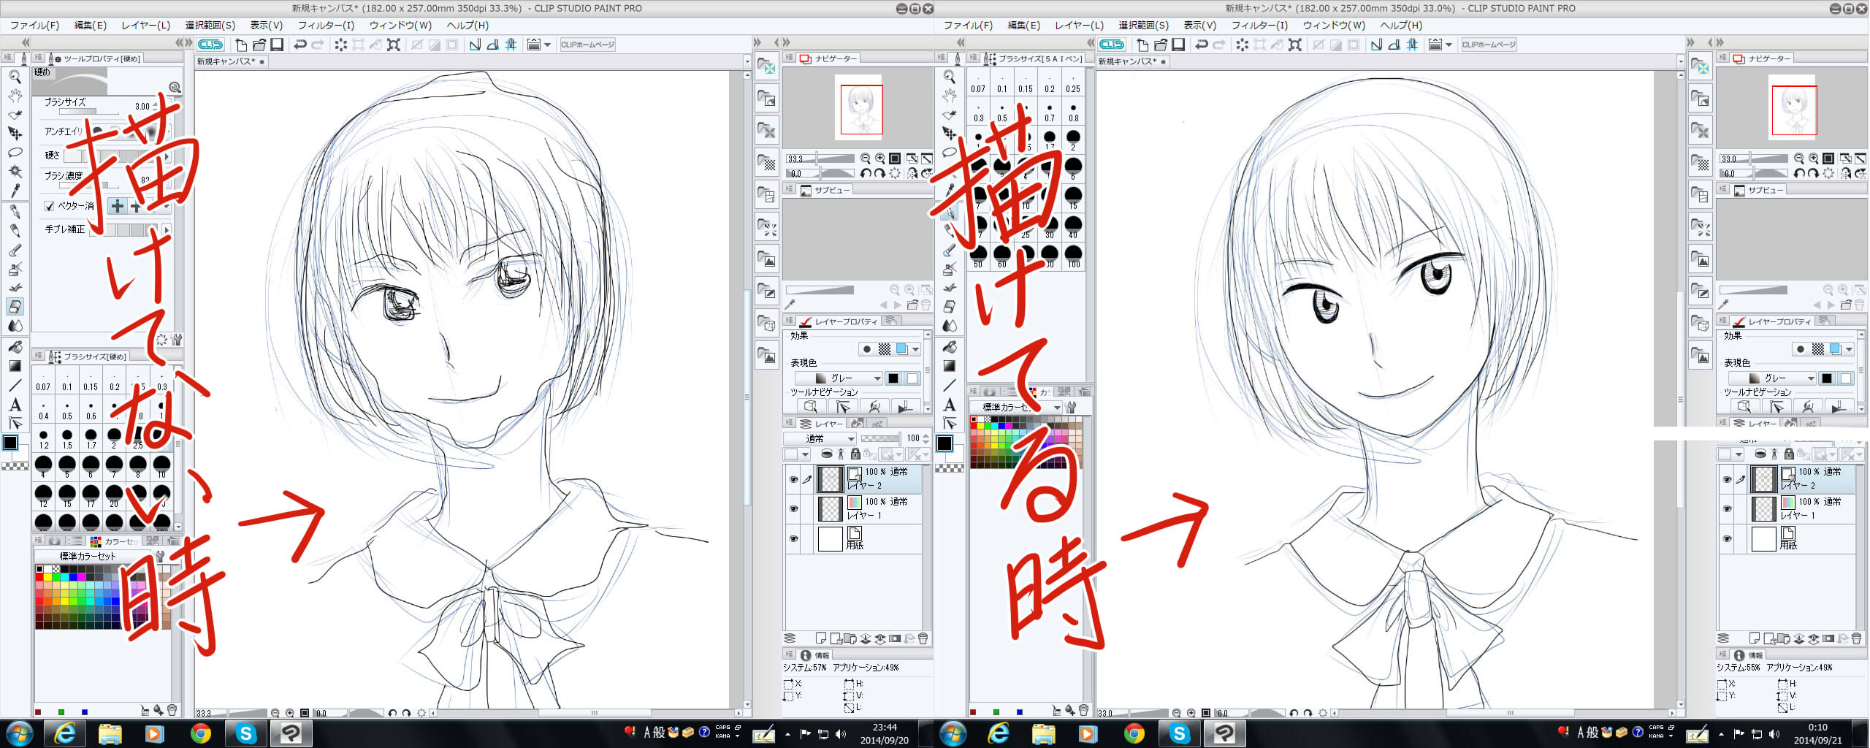Click CLIPホームページ button in left window toolbar
Screen dimensions: 1870x748
pyautogui.click(x=587, y=45)
